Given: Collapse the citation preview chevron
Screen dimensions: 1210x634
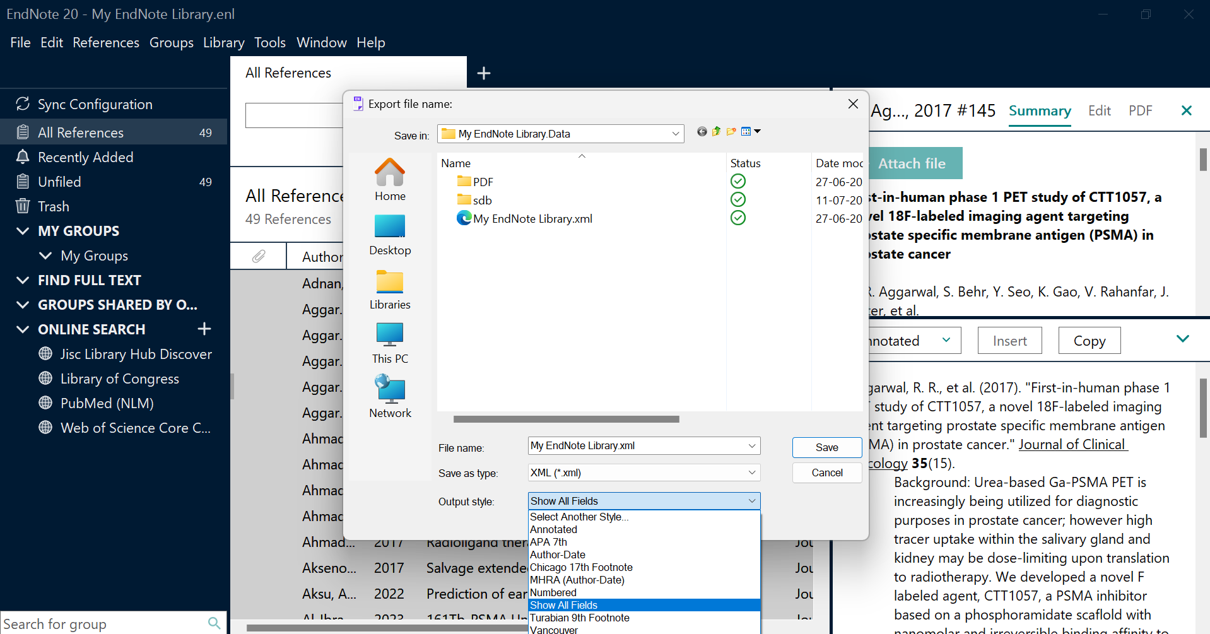Looking at the screenshot, I should [1183, 339].
